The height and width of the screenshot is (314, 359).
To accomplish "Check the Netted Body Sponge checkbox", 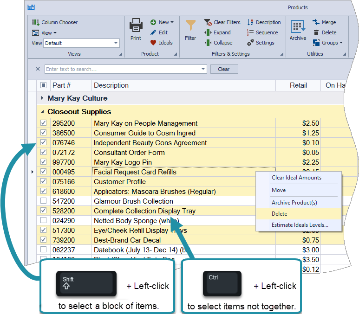I will [x=43, y=220].
